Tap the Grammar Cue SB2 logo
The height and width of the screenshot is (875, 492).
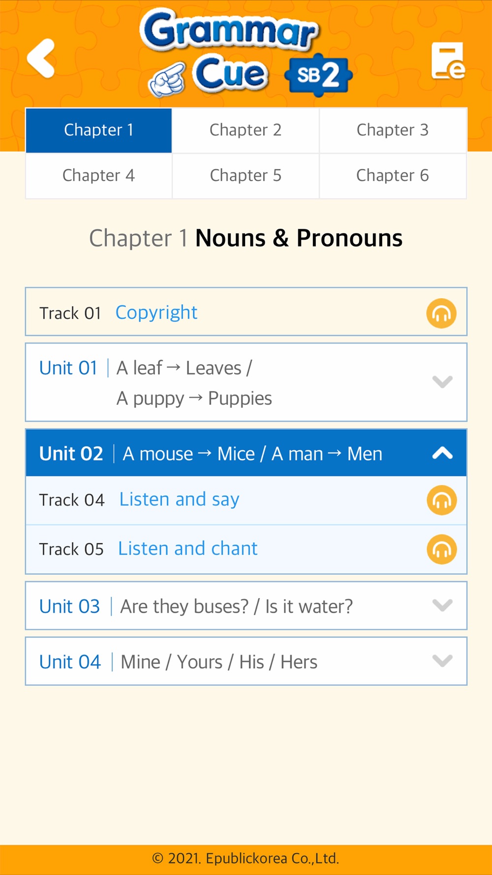coord(246,52)
